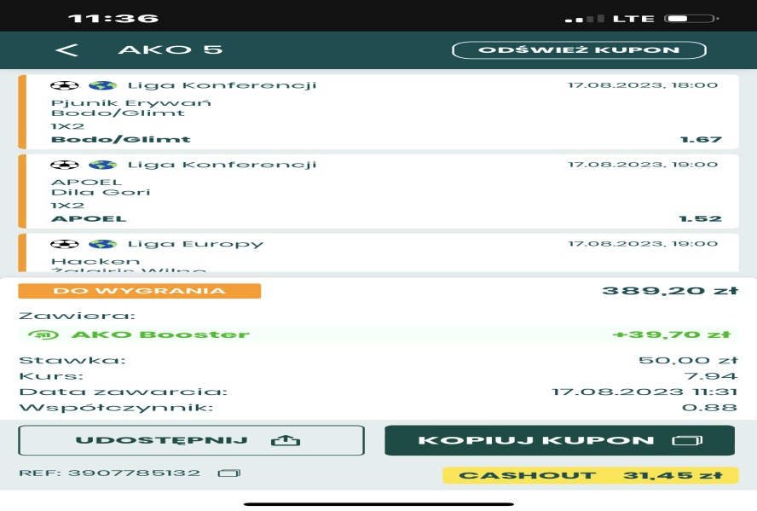Copy the REF number with the copy icon
The image size is (757, 511).
(228, 473)
